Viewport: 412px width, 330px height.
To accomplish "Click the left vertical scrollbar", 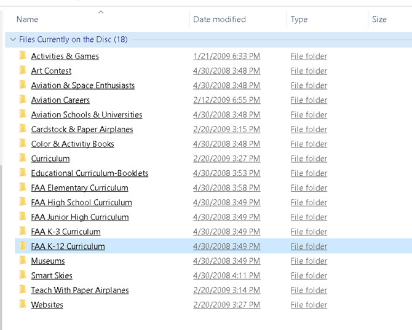I will pos(2,240).
